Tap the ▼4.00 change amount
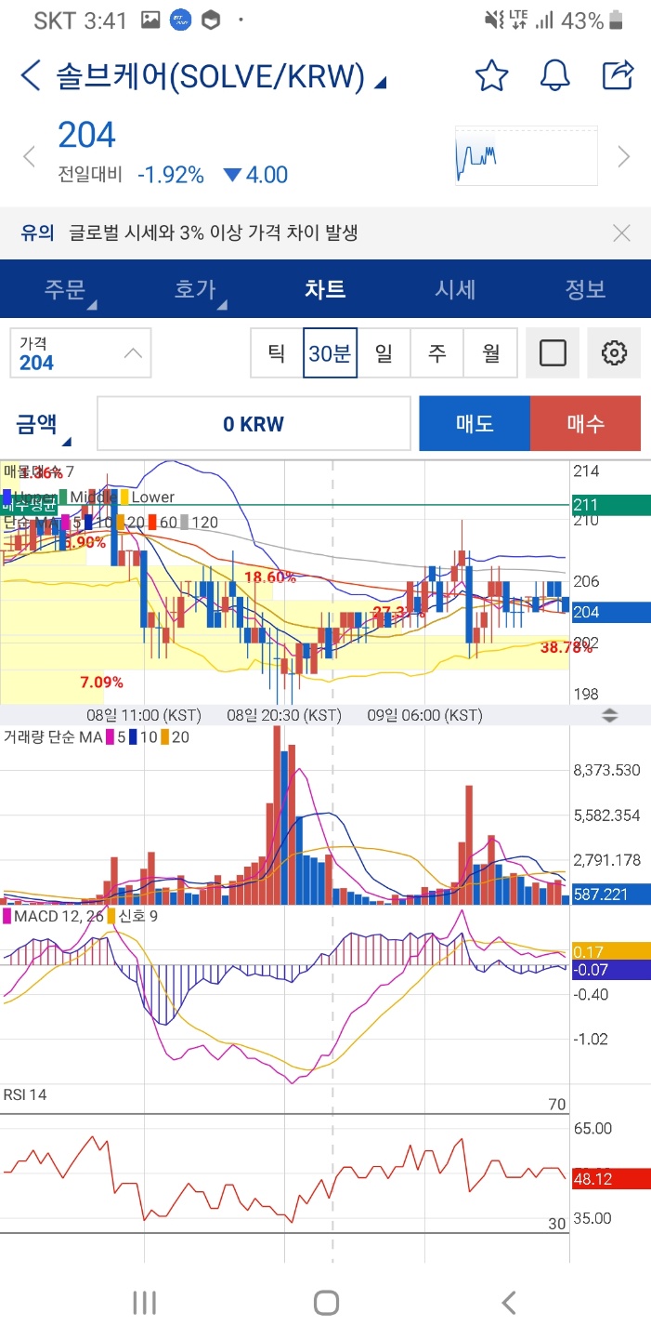This screenshot has height=1339, width=651. coord(256,175)
